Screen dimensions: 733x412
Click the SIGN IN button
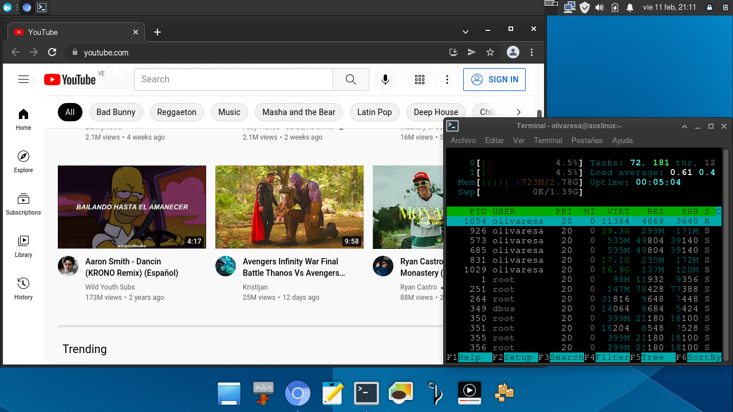(x=494, y=80)
